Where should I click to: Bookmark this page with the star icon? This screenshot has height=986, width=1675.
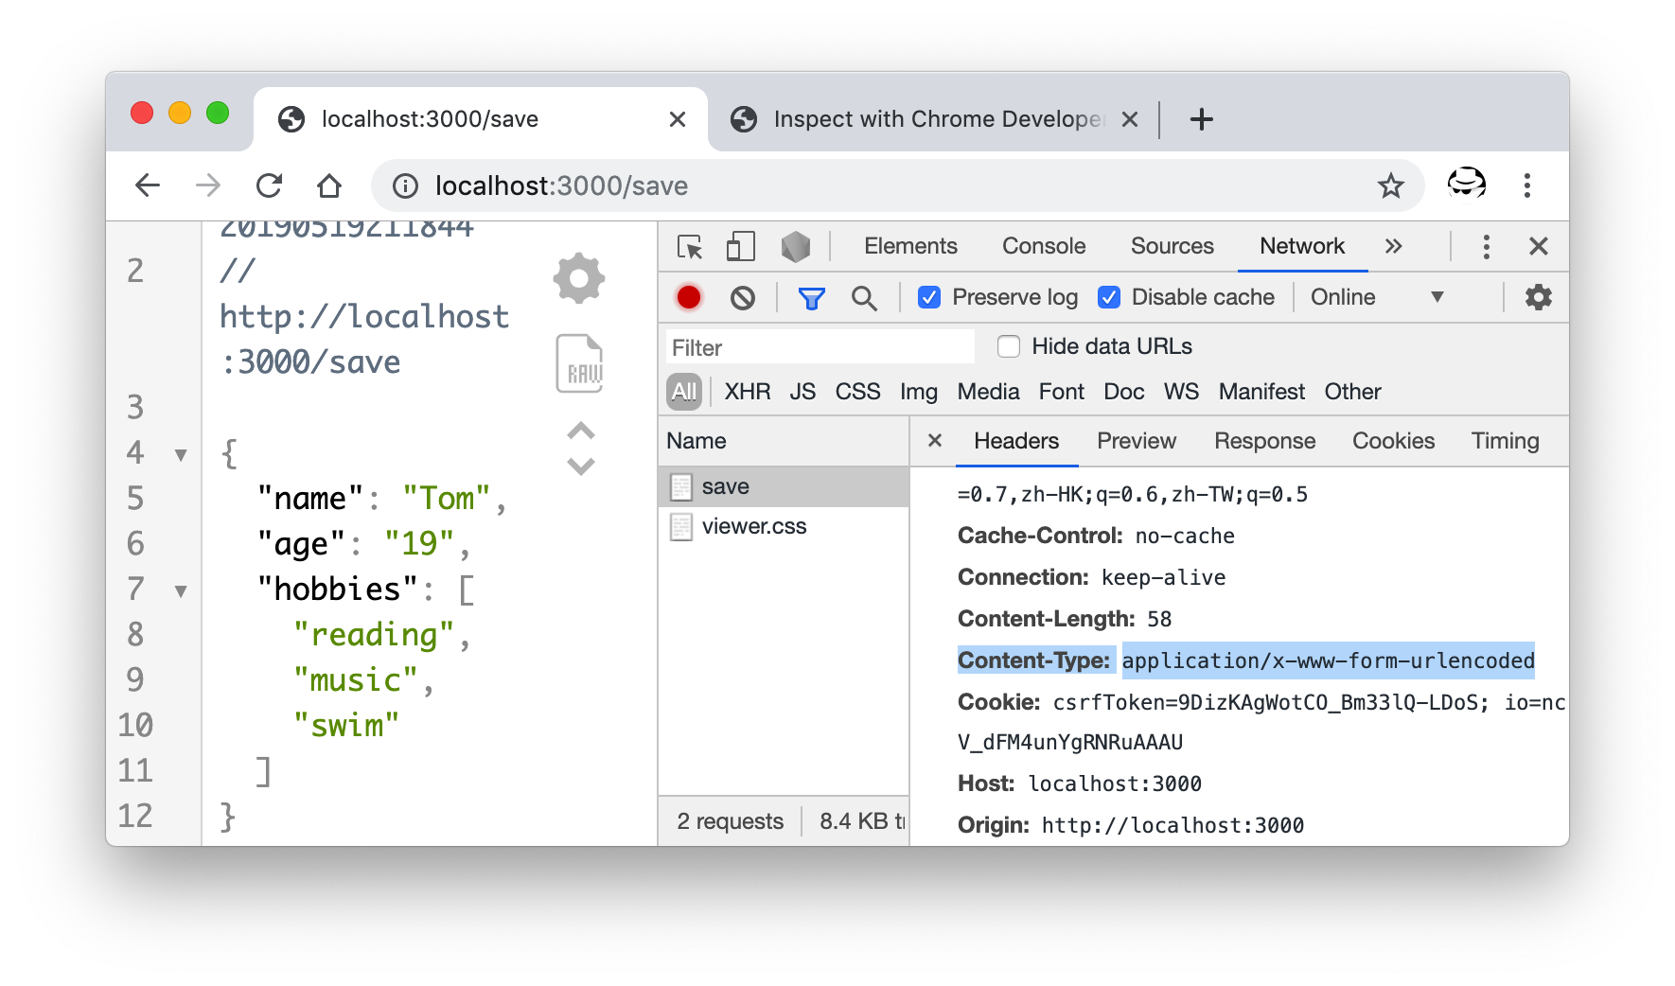click(1390, 185)
